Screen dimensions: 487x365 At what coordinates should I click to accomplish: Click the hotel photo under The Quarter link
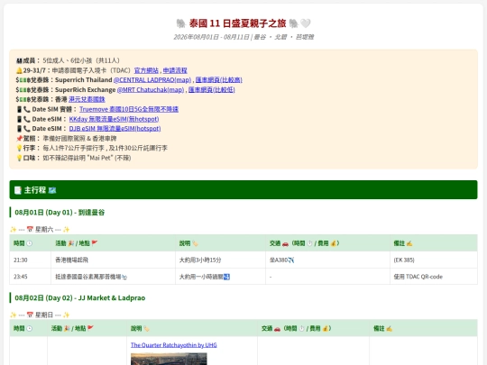(169, 359)
